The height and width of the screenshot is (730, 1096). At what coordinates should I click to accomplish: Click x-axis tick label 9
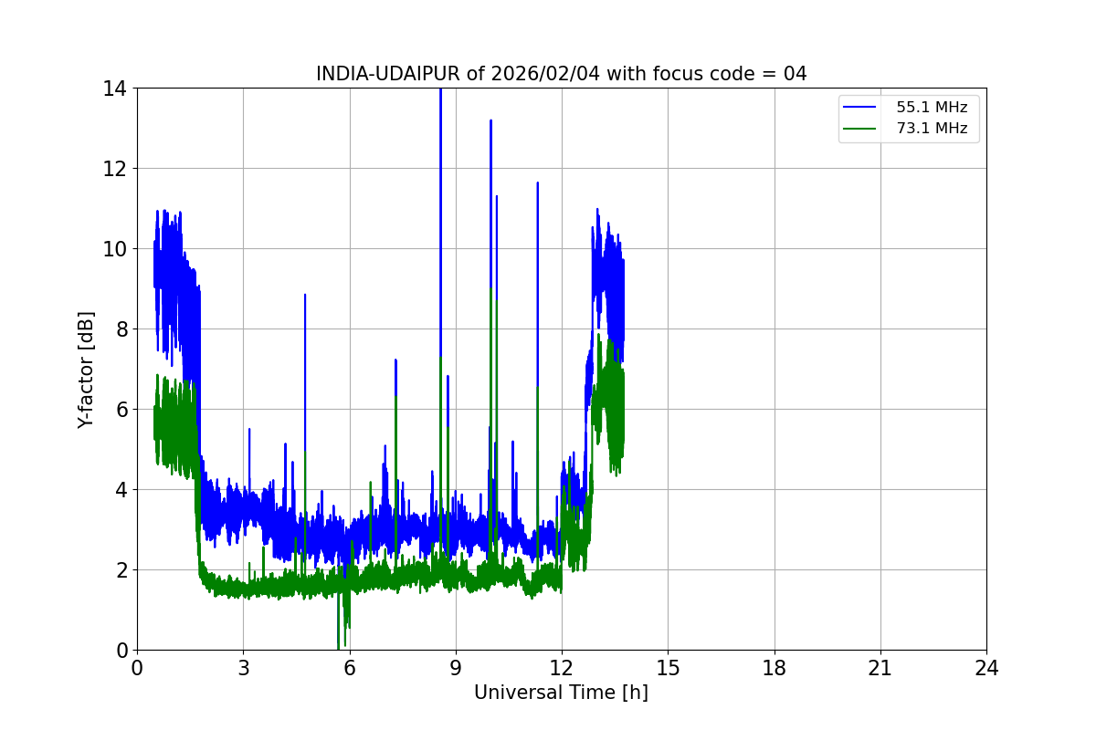coord(455,668)
